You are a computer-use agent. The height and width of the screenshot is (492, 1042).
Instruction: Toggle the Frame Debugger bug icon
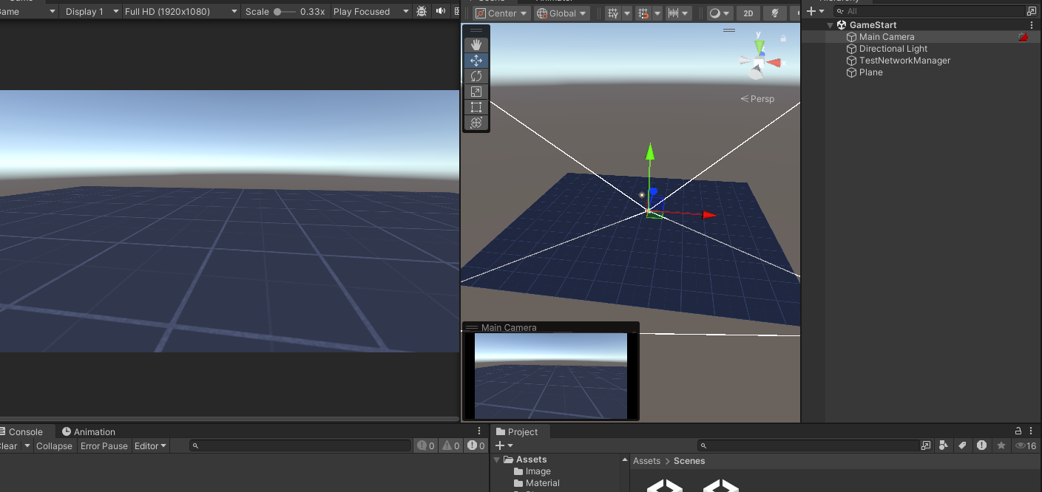pos(422,12)
